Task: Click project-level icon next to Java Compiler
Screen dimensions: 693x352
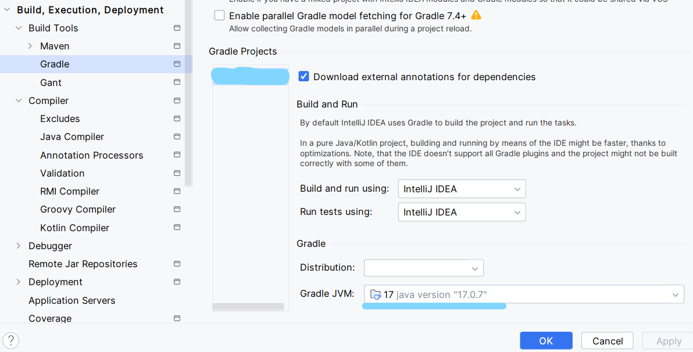Action: 177,137
